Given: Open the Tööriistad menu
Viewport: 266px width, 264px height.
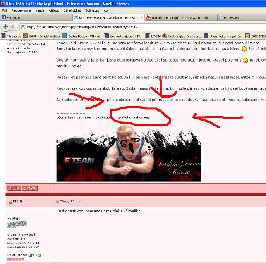Looking at the screenshot, I should 92,10.
